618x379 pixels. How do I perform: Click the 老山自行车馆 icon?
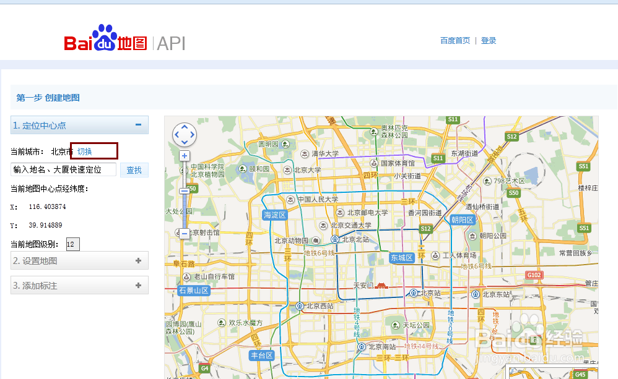point(187,276)
